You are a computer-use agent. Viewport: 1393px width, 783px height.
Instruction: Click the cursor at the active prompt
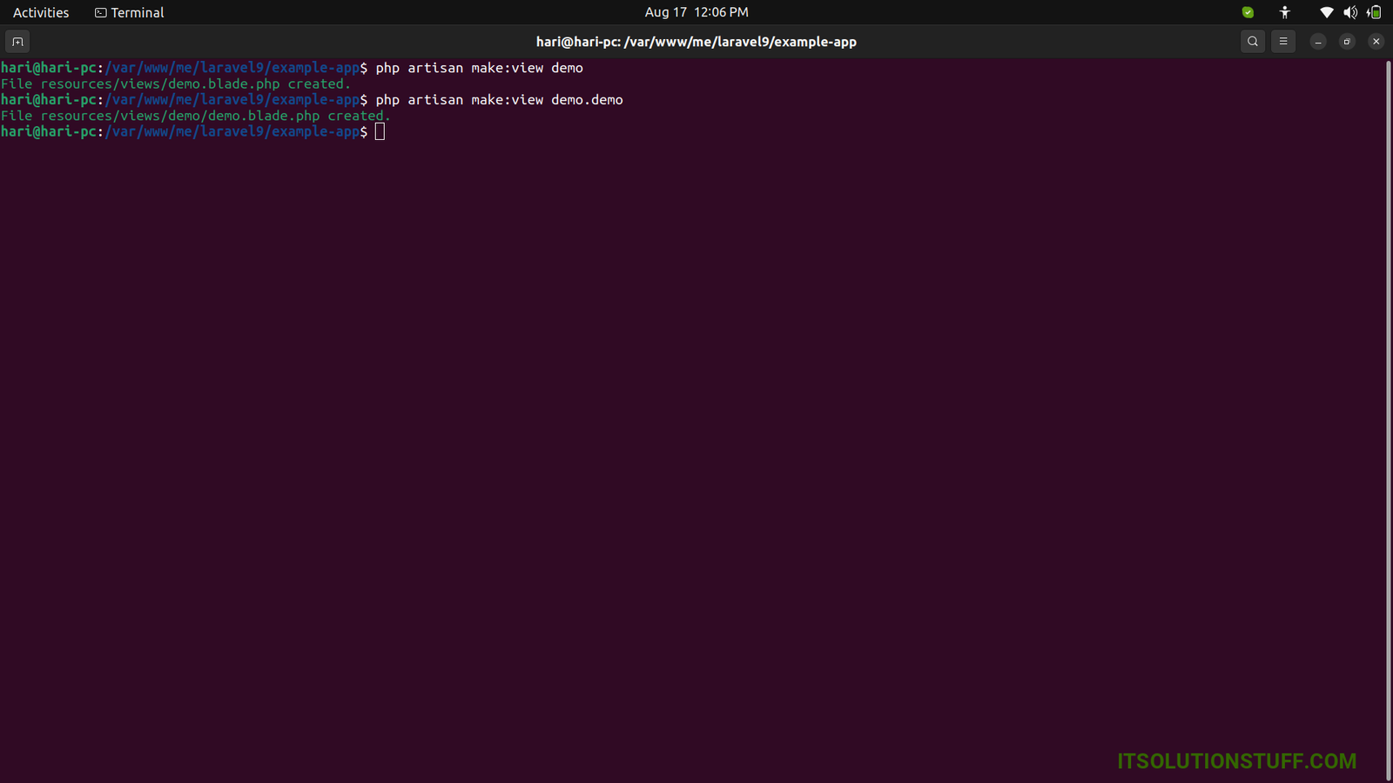(x=380, y=131)
